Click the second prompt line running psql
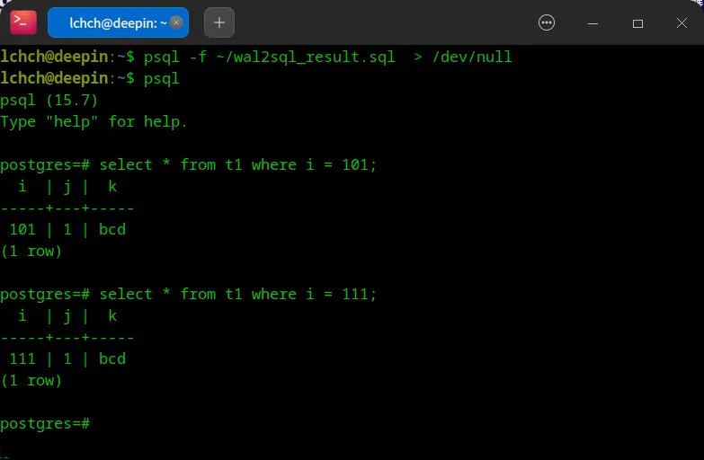This screenshot has height=460, width=704. pos(162,78)
